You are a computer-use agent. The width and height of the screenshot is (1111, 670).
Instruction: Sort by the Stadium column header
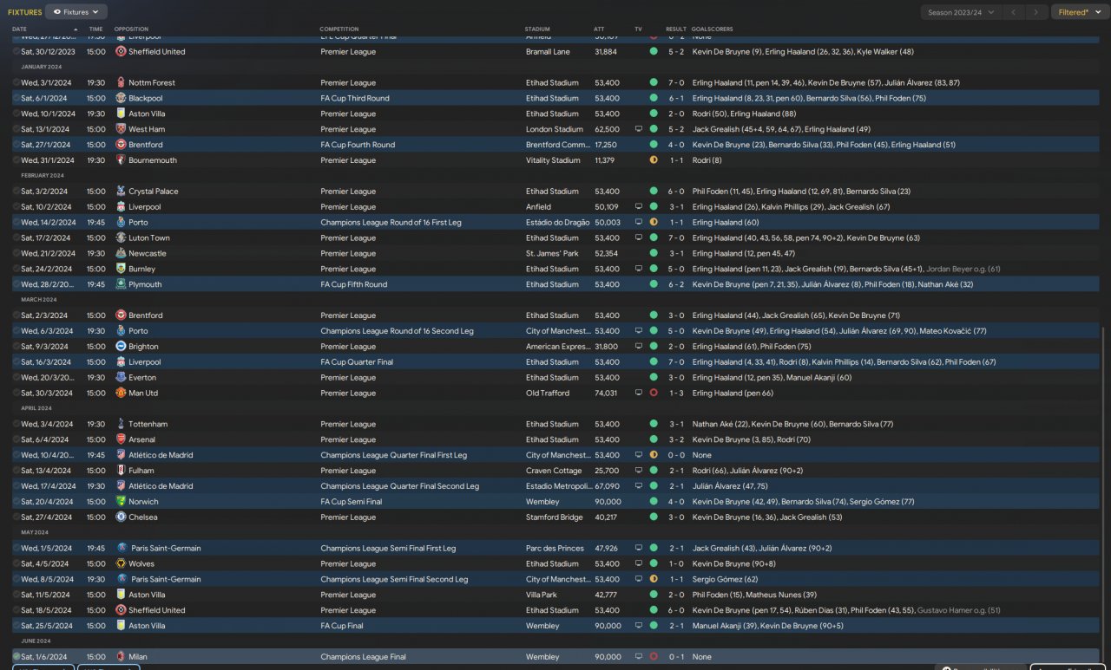click(x=537, y=29)
